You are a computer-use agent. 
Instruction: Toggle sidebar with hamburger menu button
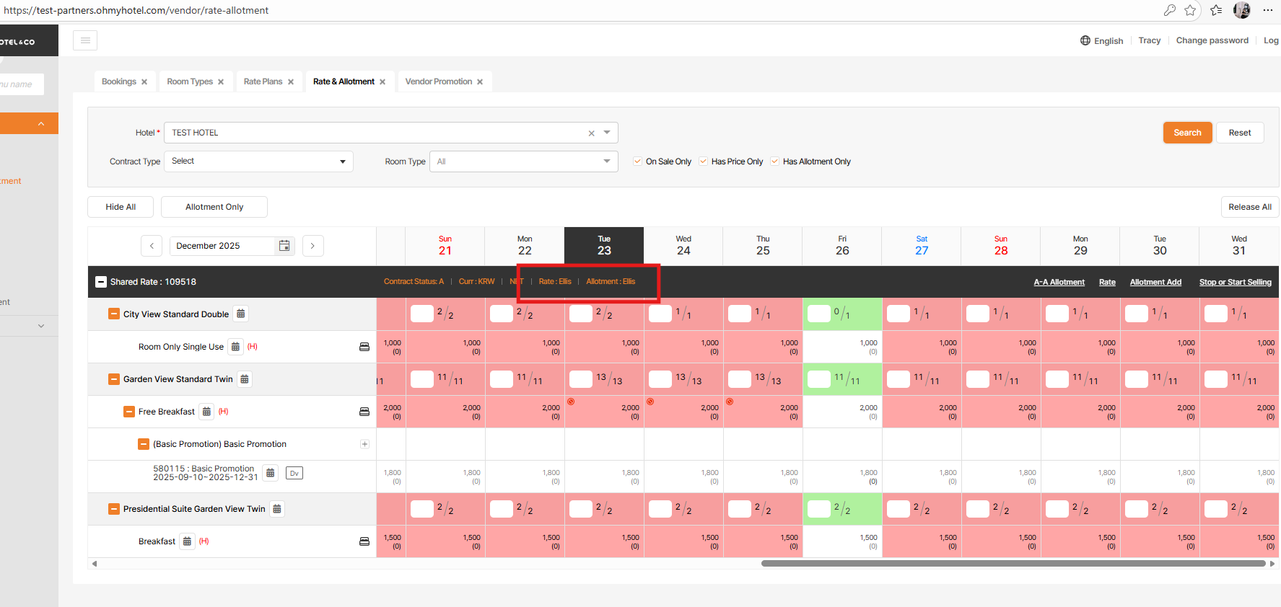(x=85, y=40)
